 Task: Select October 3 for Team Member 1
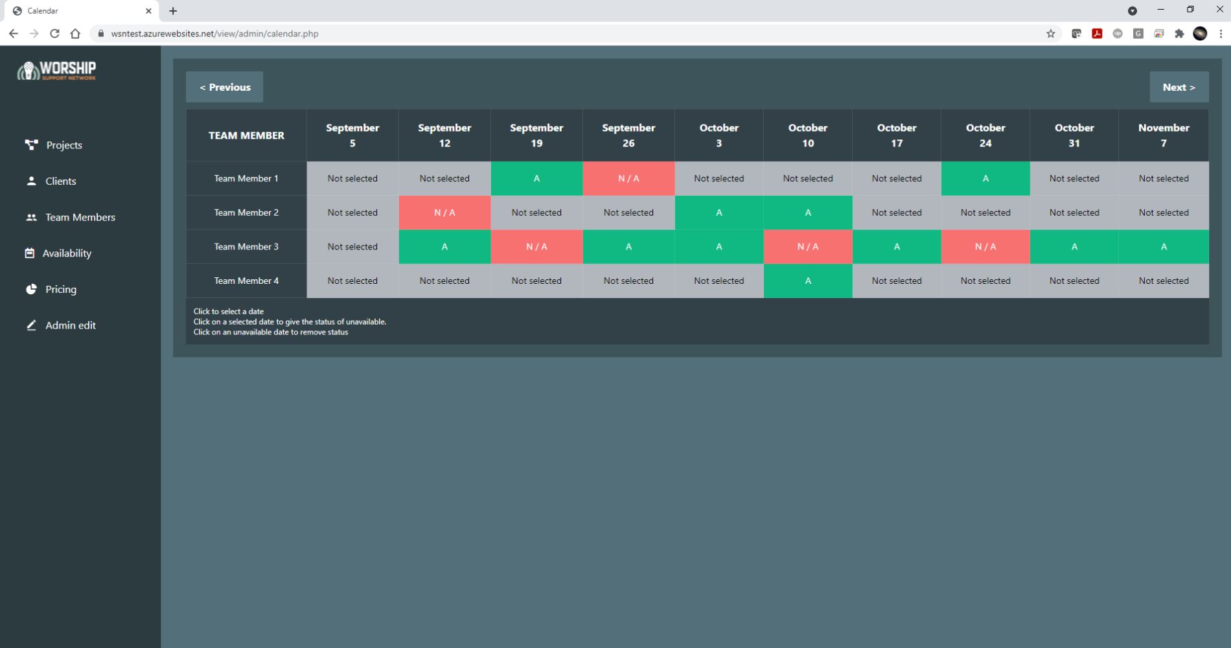[719, 179]
